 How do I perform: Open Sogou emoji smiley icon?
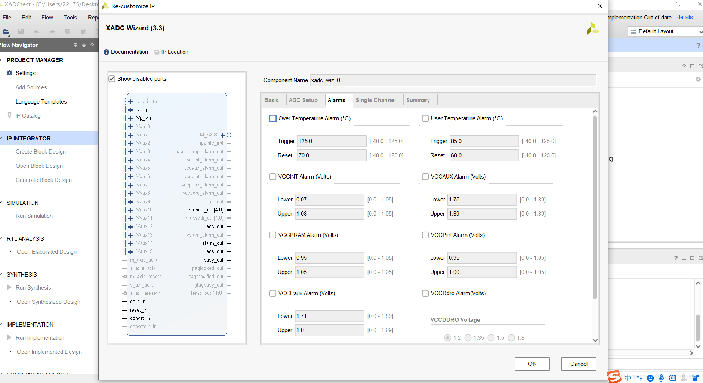tap(650, 378)
